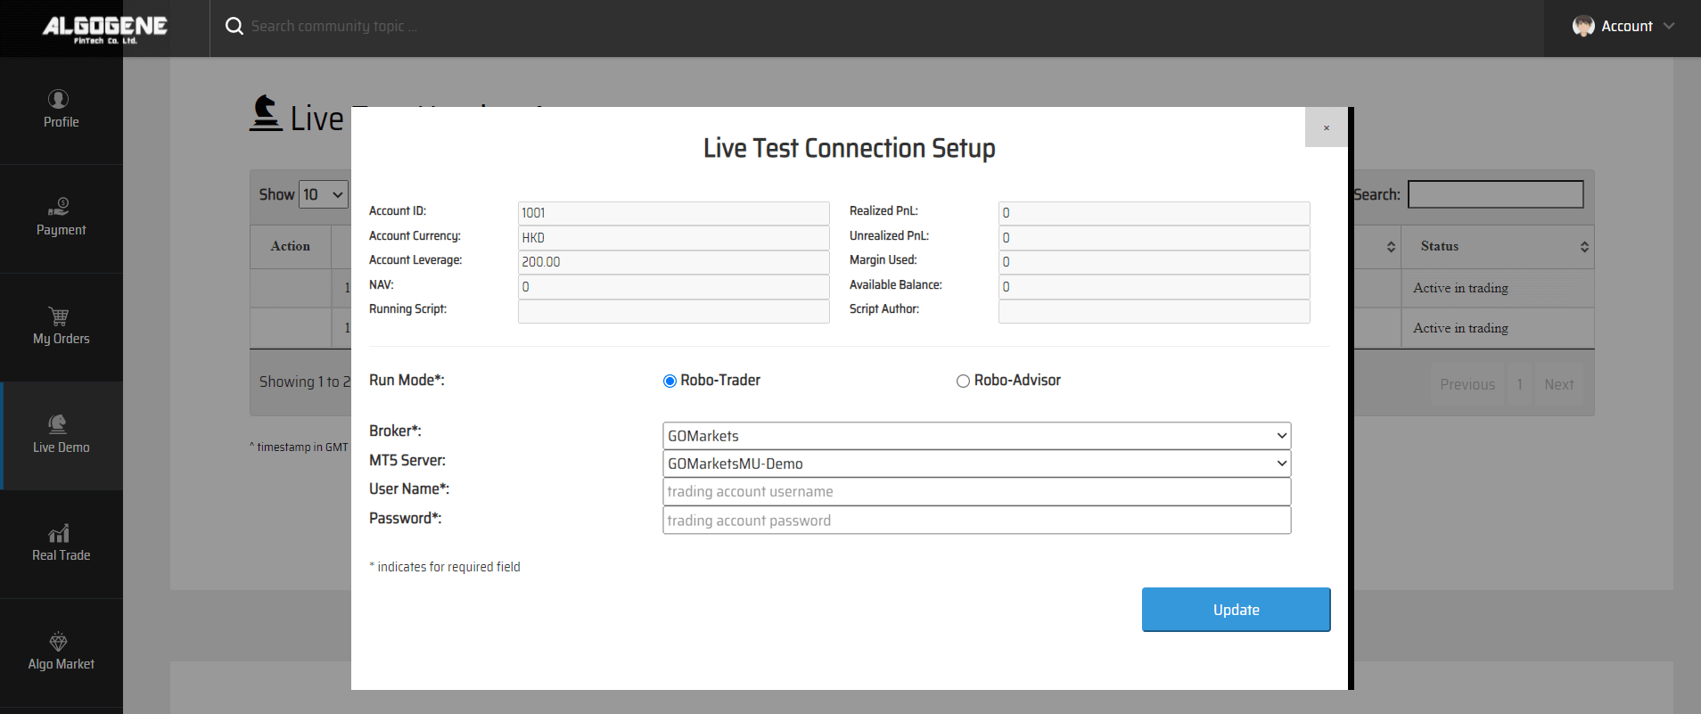Click the User Name input field
This screenshot has height=714, width=1701.
coord(977,492)
